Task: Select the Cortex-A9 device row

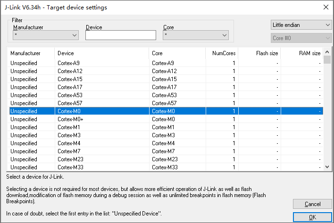Action: point(166,63)
